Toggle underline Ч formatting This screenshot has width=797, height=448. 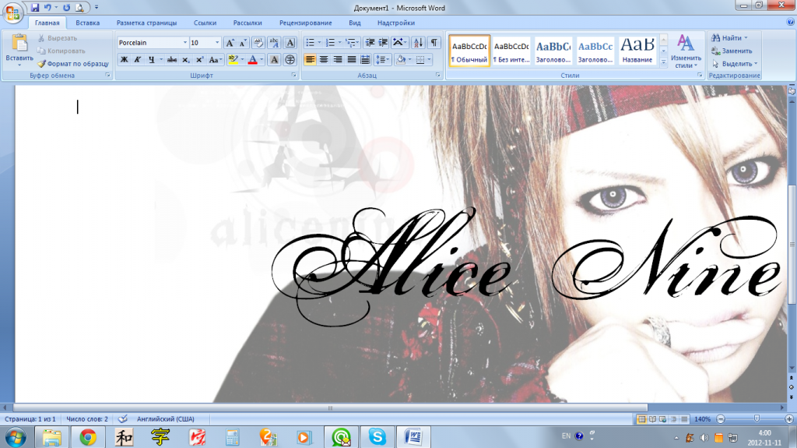click(151, 59)
